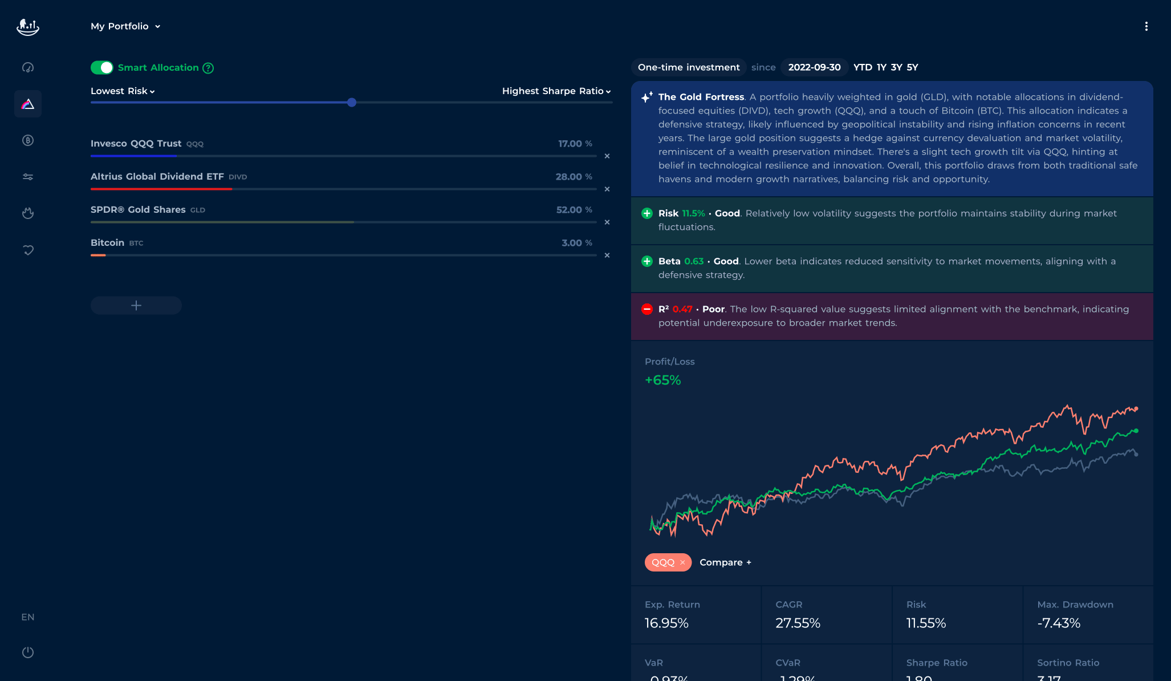The width and height of the screenshot is (1171, 681).
Task: Select the portfolio triangle sidebar icon
Action: click(28, 104)
